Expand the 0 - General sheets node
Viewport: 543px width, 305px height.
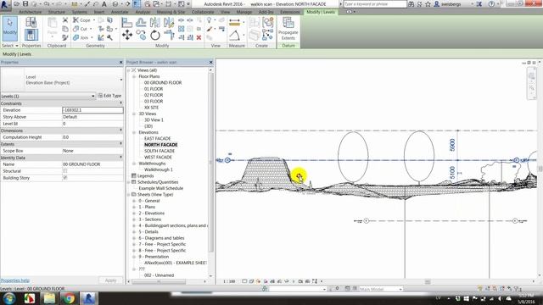tap(134, 201)
